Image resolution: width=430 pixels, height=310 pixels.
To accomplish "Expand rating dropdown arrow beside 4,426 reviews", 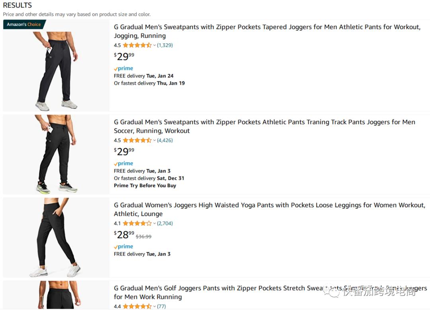I will click(x=154, y=140).
